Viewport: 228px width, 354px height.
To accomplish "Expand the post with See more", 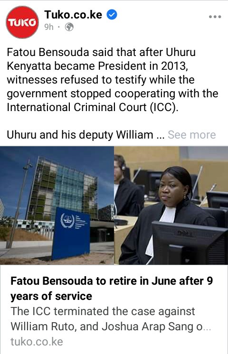I will point(191,135).
